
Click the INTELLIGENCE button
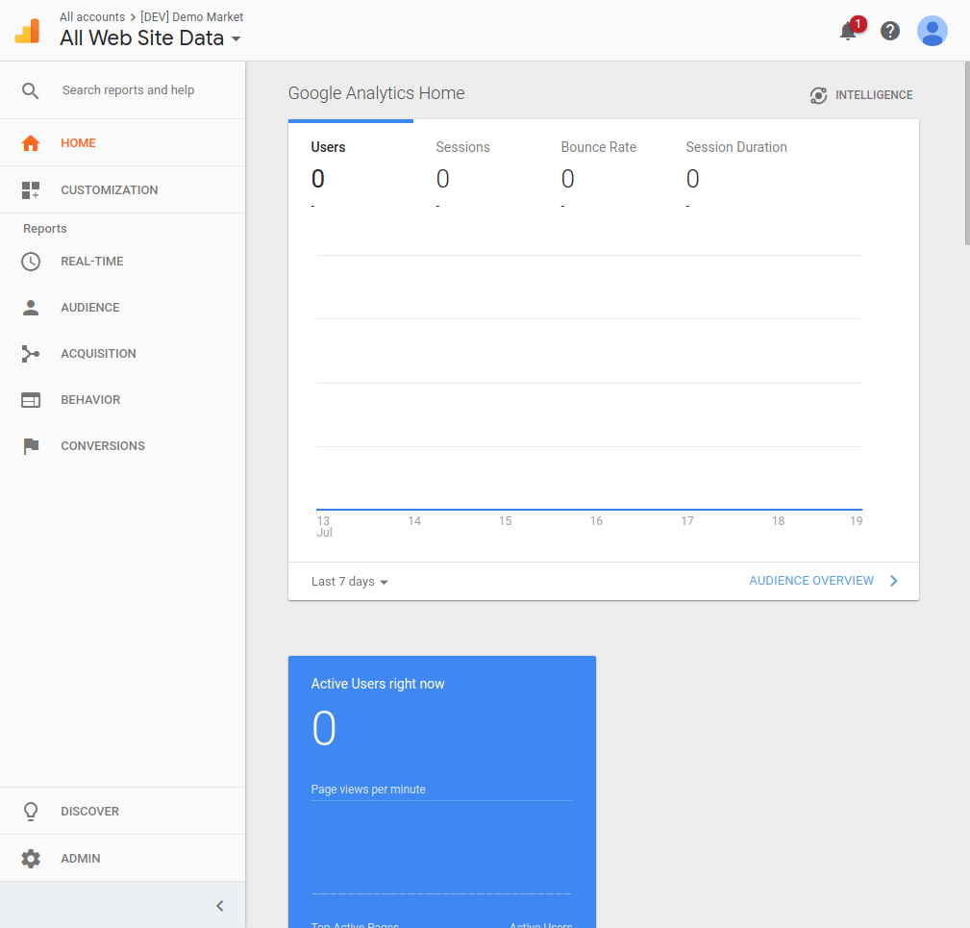click(x=861, y=95)
